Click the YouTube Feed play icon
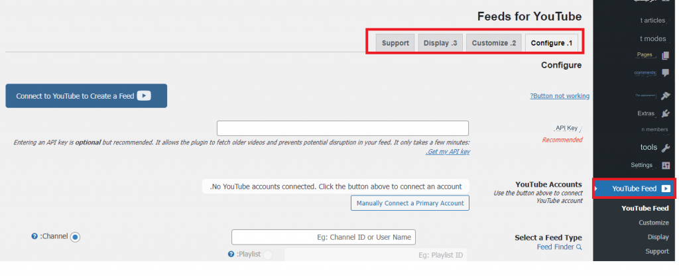Screen dimensions: 679x277 (666, 189)
